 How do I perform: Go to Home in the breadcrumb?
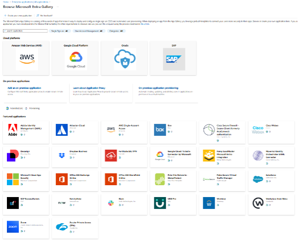pos(6,2)
